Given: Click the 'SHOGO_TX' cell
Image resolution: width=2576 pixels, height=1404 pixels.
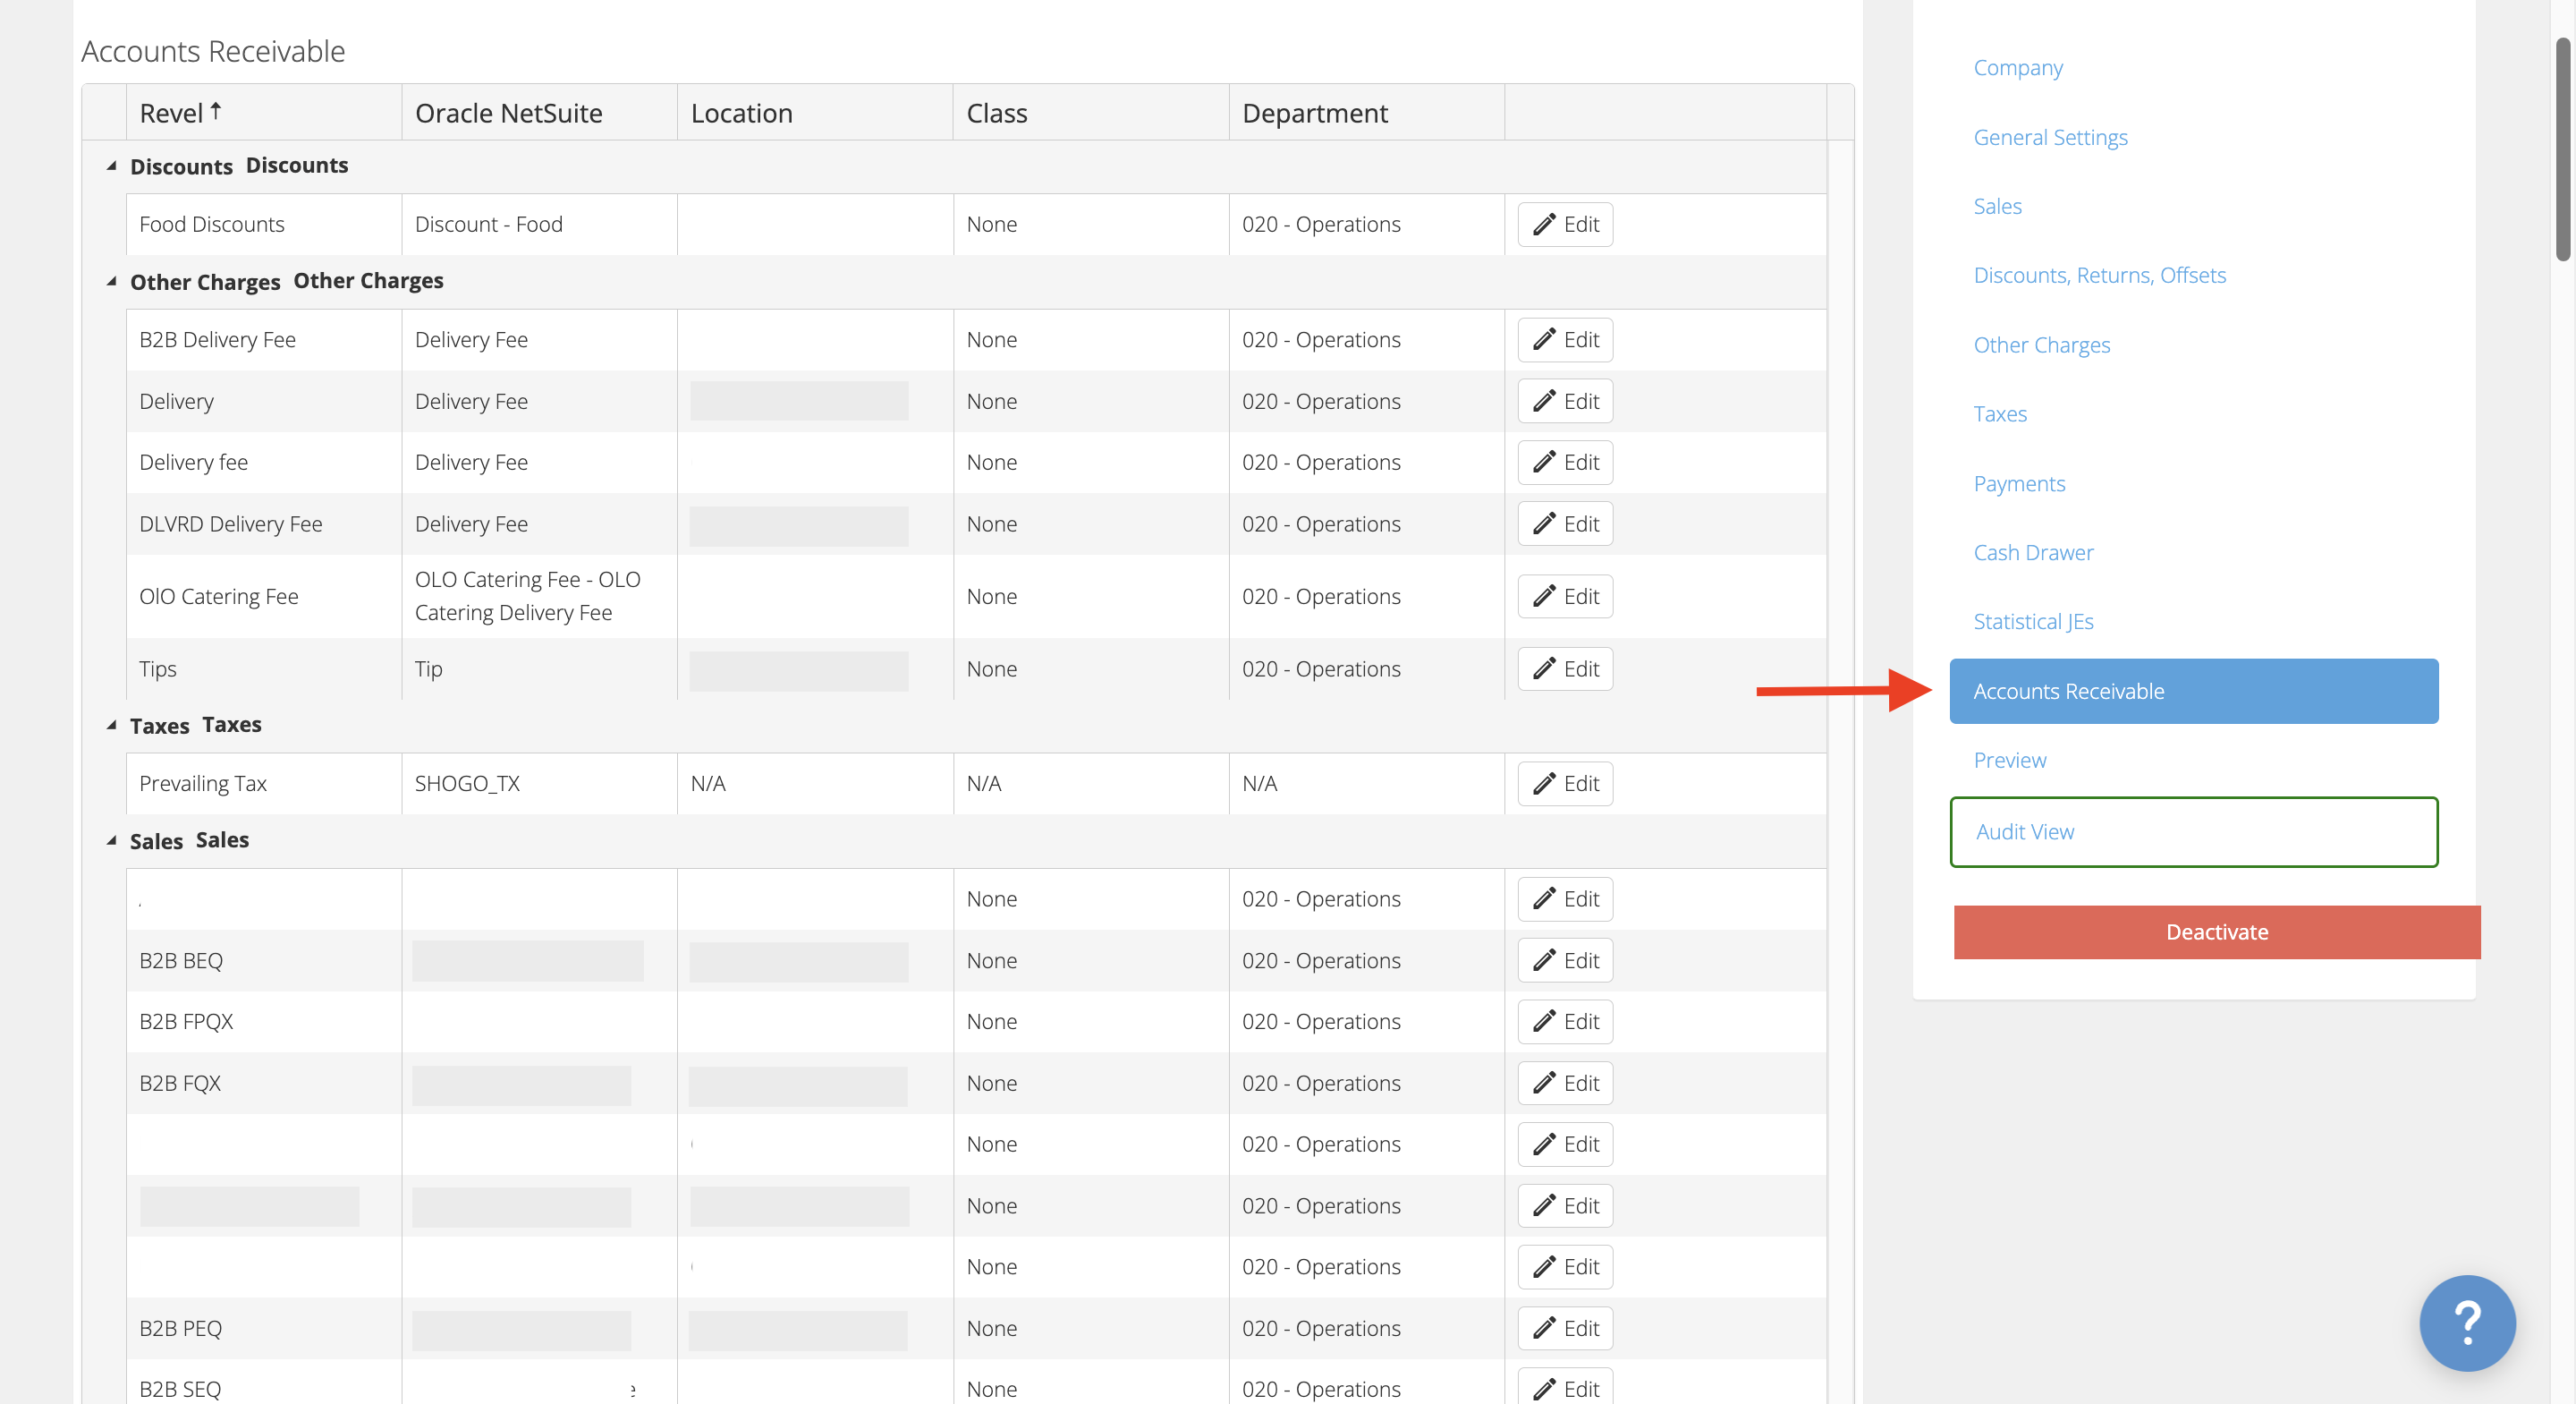Looking at the screenshot, I should pos(540,784).
